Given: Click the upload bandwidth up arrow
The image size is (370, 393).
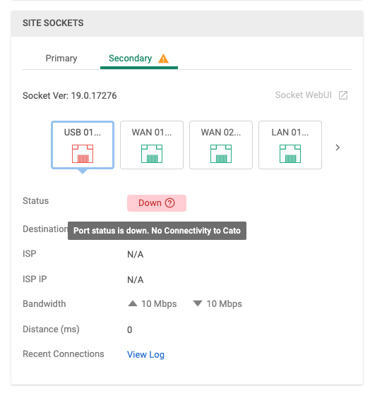Looking at the screenshot, I should point(133,303).
